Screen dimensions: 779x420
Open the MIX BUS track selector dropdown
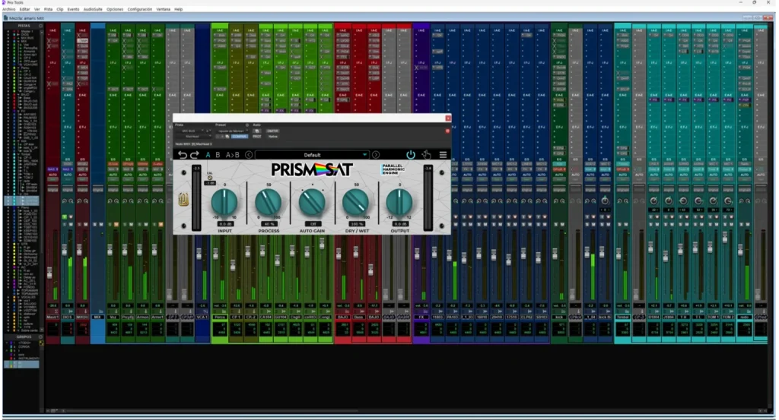(191, 131)
